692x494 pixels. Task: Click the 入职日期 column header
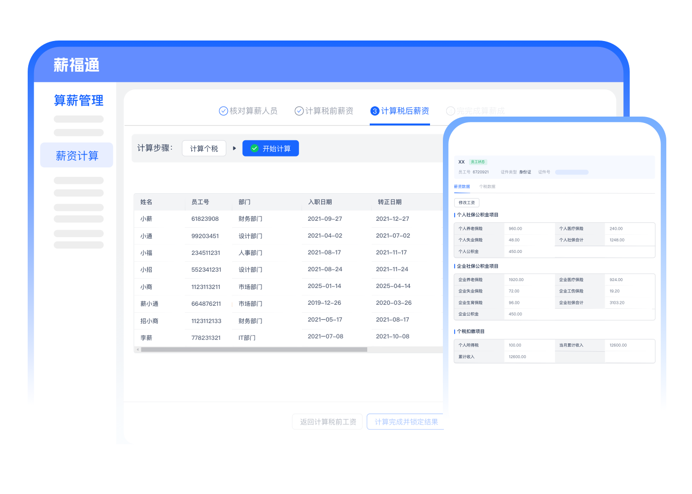click(x=320, y=202)
